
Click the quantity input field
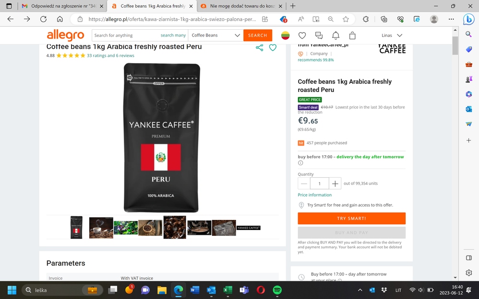[320, 184]
